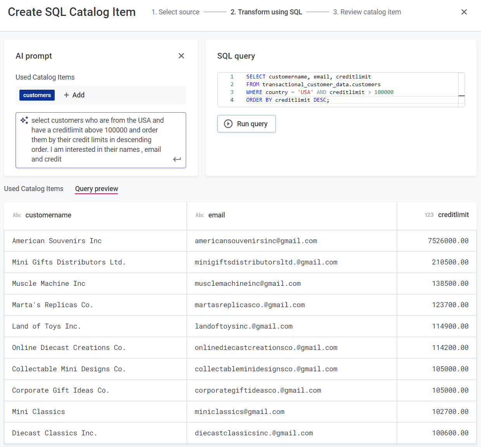Click the miniclassics@gmail.com email cell

tap(239, 412)
